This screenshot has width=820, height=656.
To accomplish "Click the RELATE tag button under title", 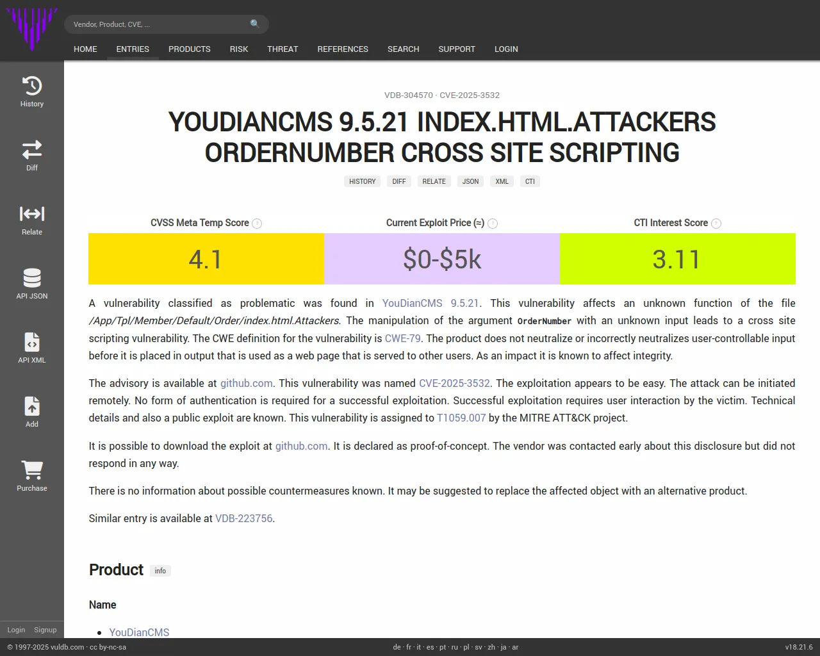I will (x=434, y=181).
